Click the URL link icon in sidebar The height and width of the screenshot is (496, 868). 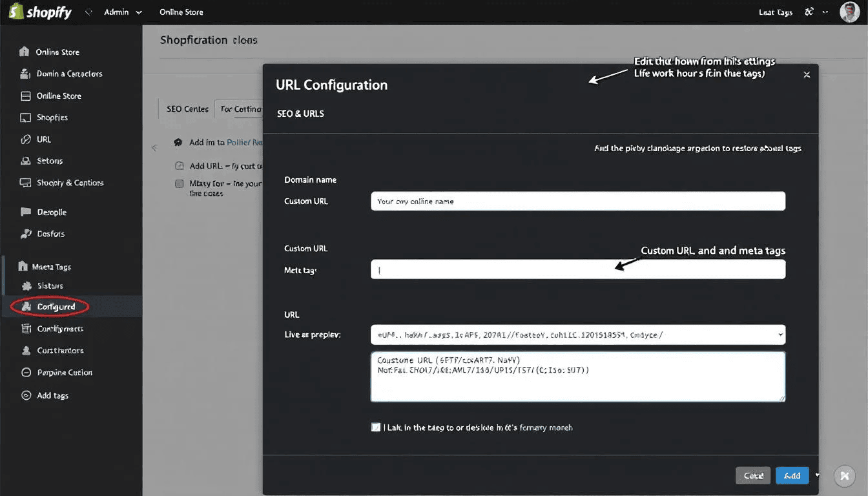click(26, 139)
